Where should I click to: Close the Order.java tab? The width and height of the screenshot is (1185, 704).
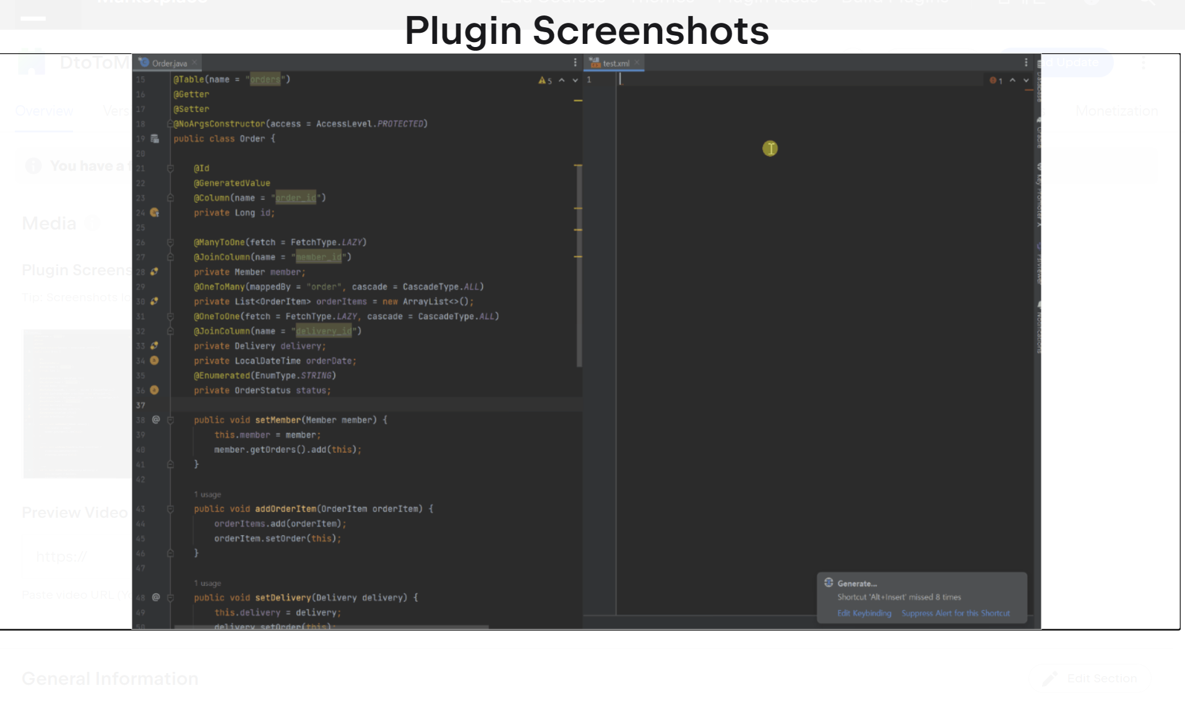coord(194,62)
